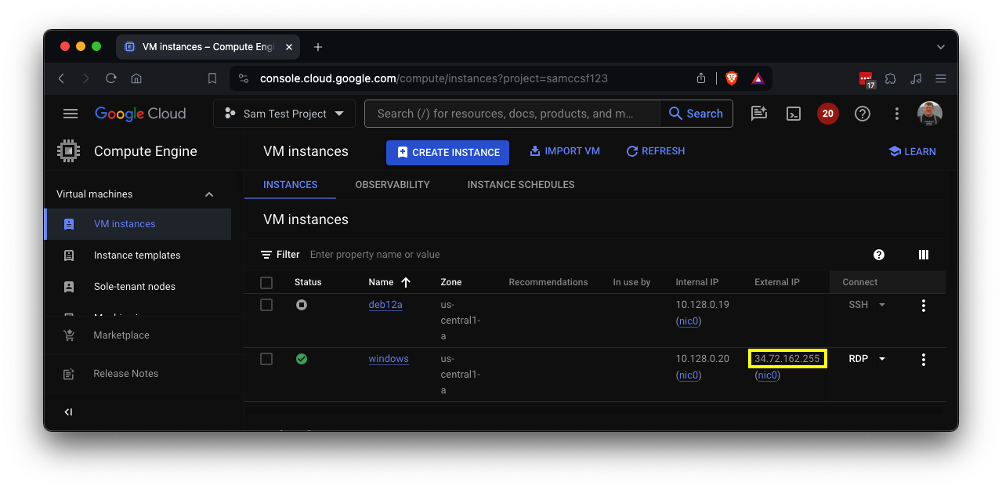Switch to the Instance Schedules tab
This screenshot has height=489, width=1002.
pos(521,185)
